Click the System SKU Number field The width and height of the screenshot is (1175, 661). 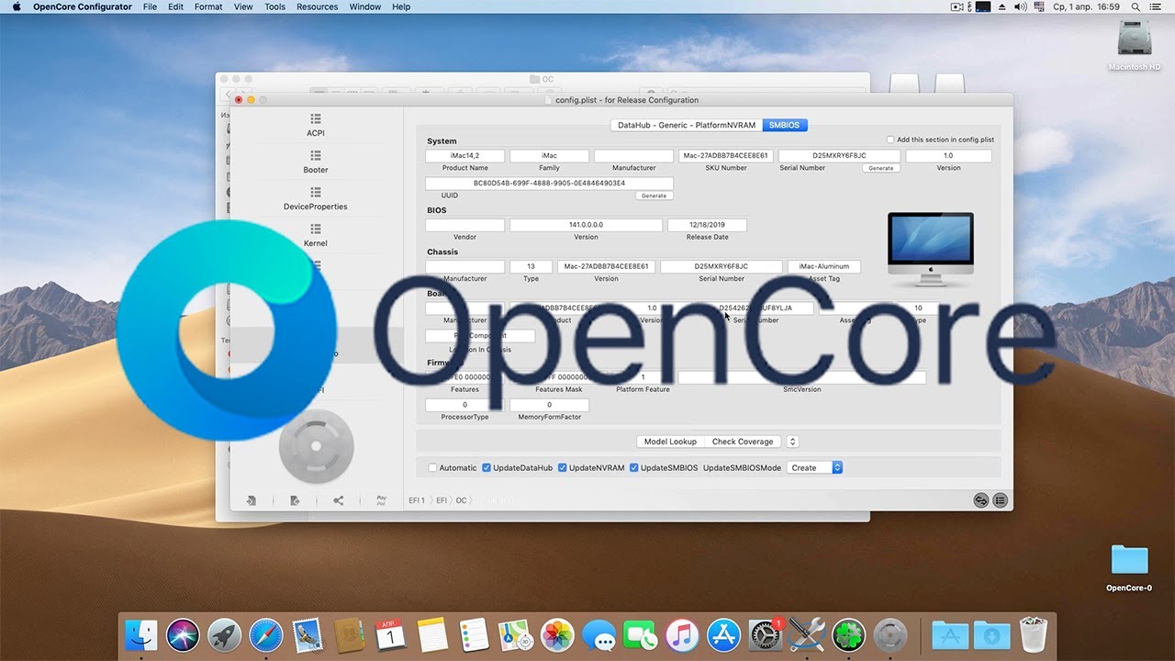725,156
